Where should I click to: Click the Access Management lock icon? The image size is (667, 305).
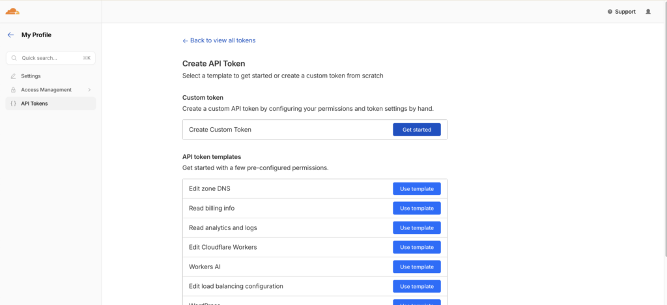[x=13, y=90]
